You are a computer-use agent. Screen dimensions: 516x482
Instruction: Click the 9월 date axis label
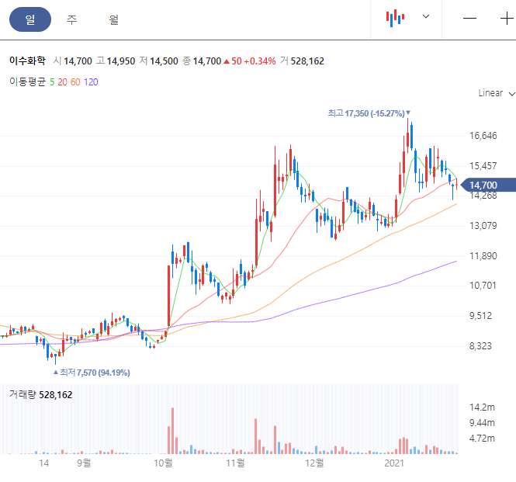tap(84, 463)
